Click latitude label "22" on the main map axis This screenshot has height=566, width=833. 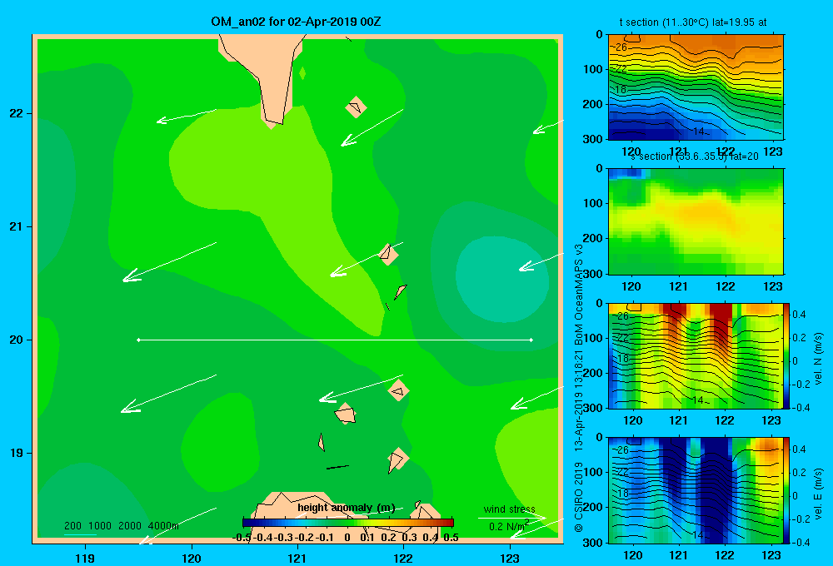coord(17,114)
